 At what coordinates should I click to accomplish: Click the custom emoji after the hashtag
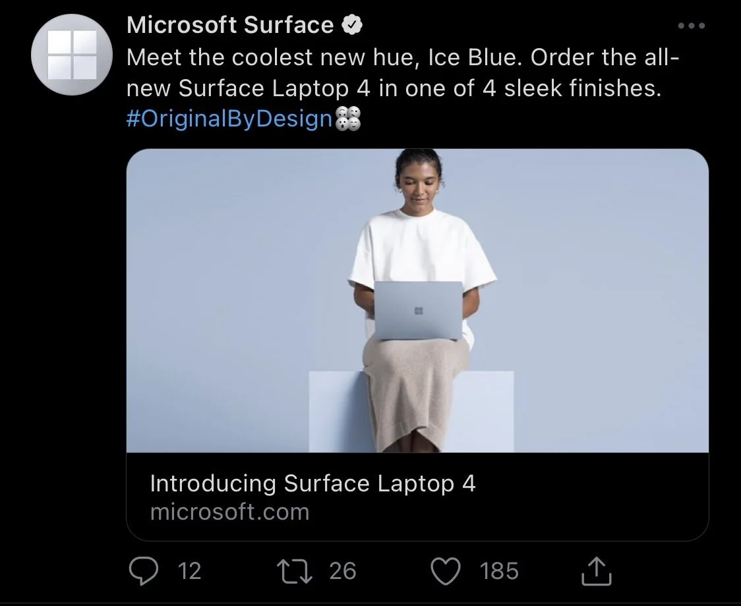point(348,119)
